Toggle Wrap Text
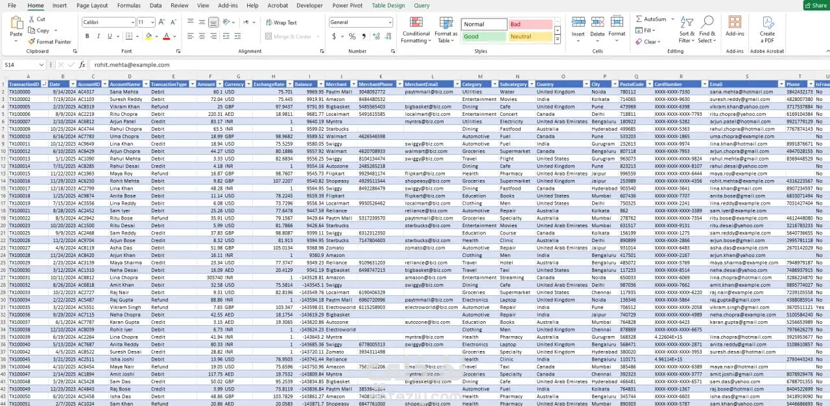This screenshot has width=830, height=406. tap(280, 22)
